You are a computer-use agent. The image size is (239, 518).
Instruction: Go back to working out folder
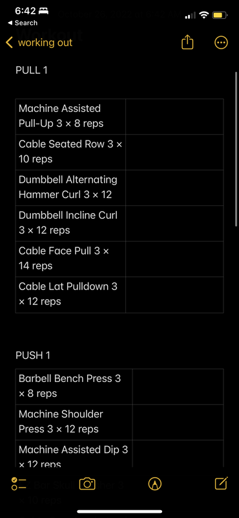coord(45,43)
